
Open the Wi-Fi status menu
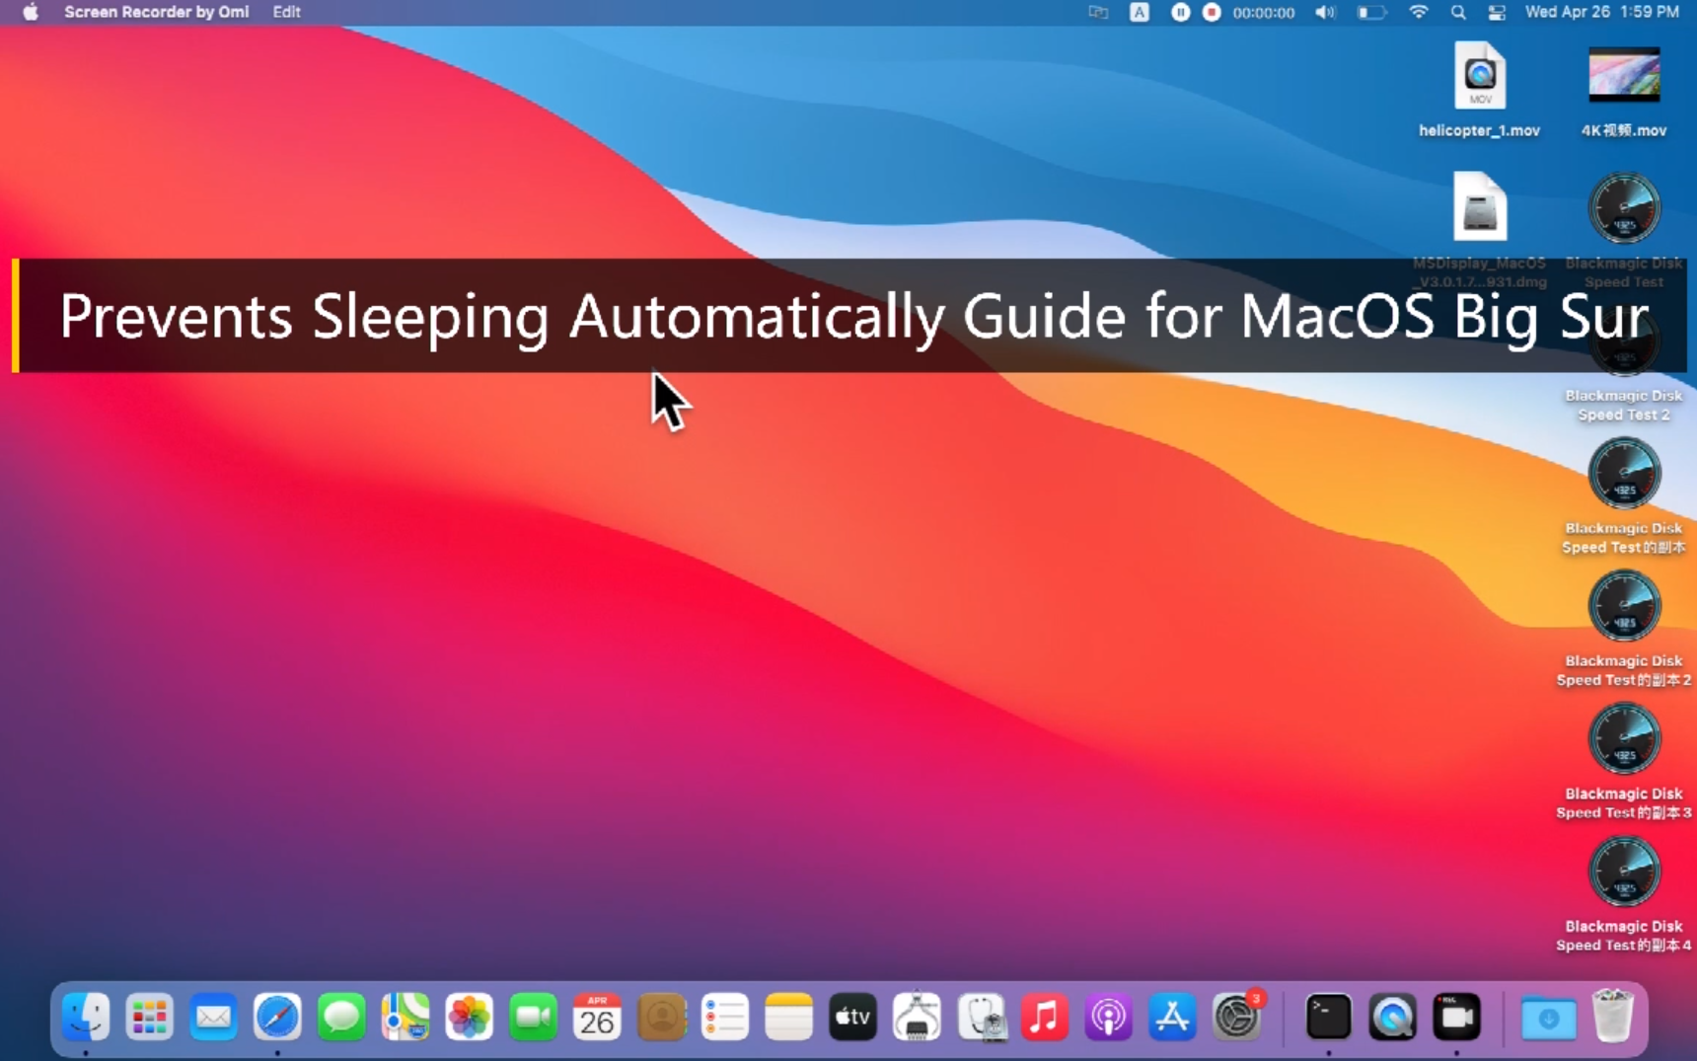tap(1421, 12)
